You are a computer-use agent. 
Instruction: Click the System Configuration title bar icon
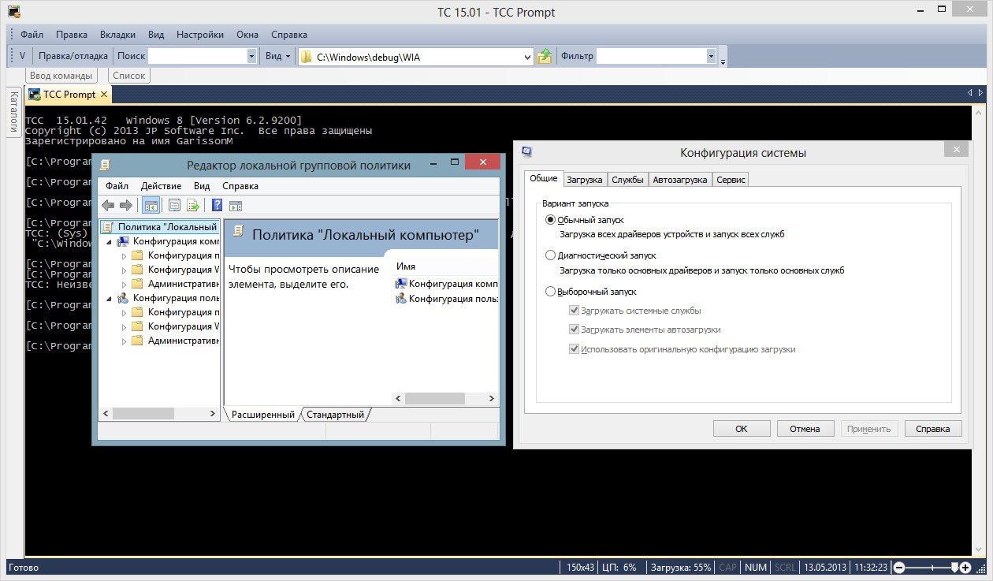click(x=526, y=152)
